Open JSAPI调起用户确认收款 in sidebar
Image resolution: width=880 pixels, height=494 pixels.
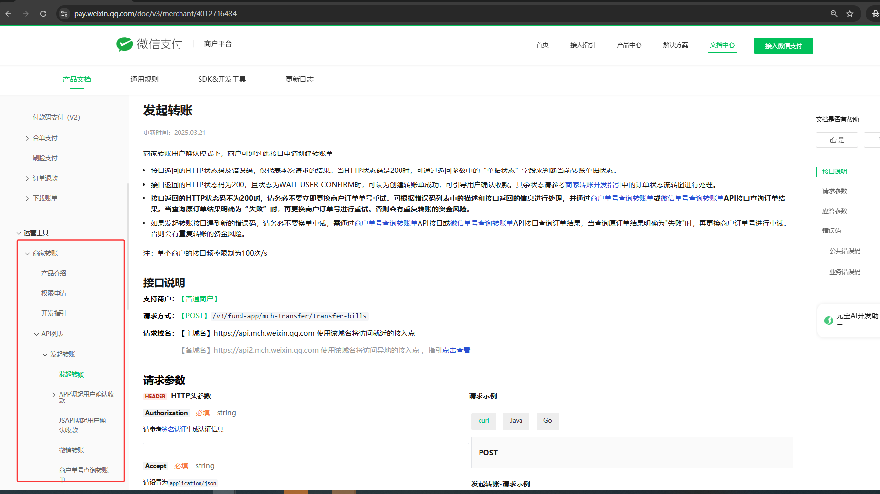coord(82,425)
